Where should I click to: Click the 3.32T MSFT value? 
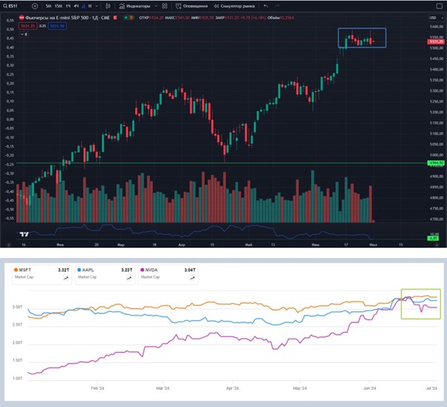(x=64, y=270)
